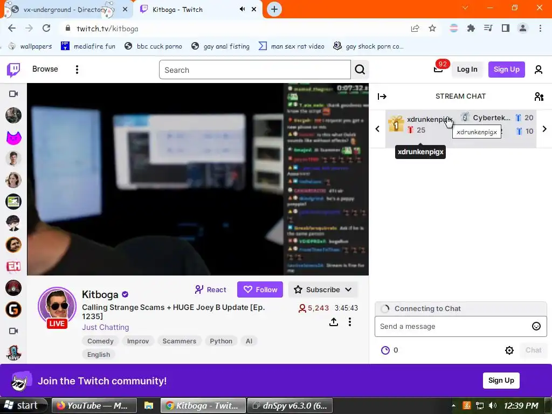Image resolution: width=552 pixels, height=414 pixels.
Task: Click the followed channels camera icon in sidebar
Action: pos(13,94)
